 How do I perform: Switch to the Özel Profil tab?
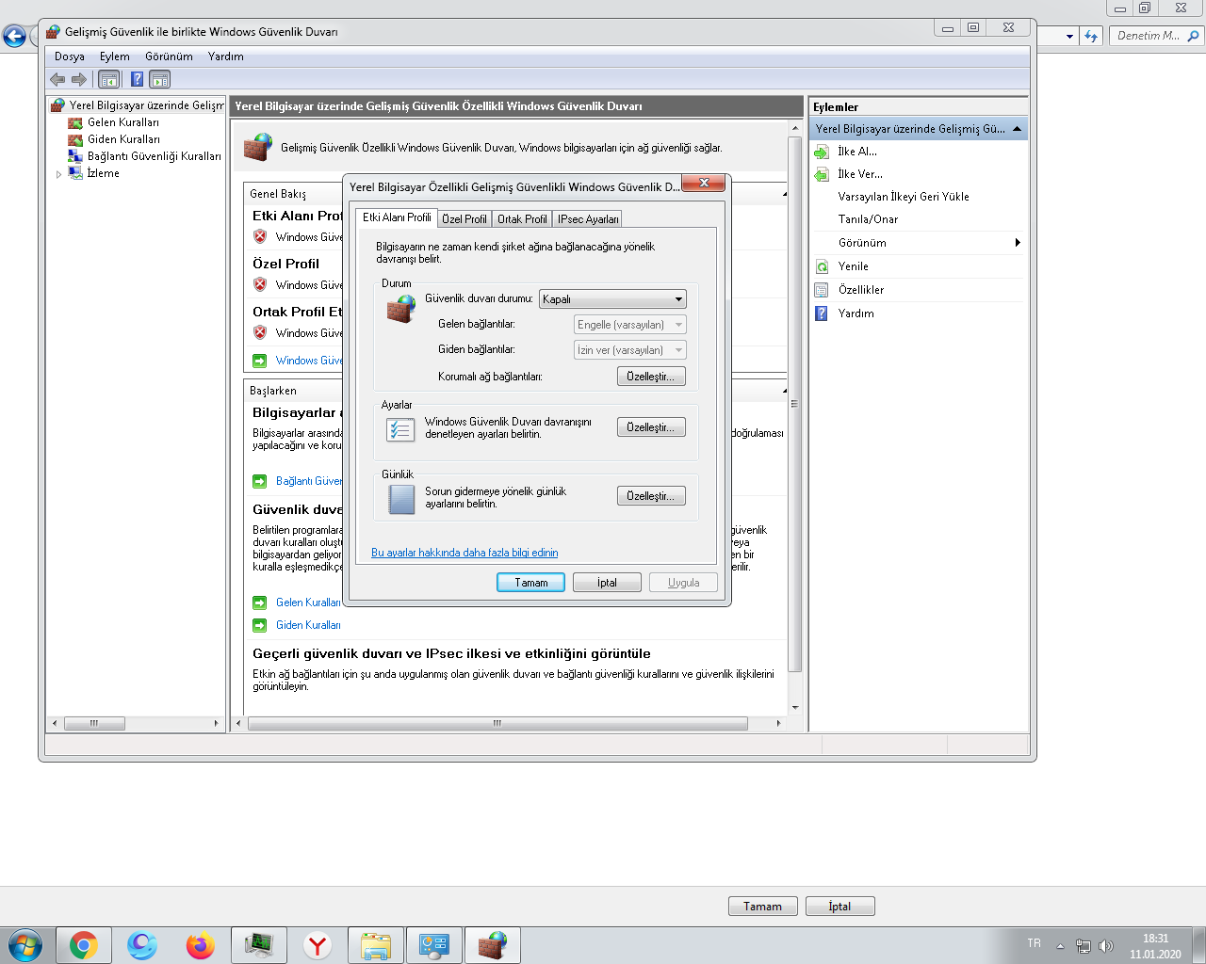pos(464,219)
